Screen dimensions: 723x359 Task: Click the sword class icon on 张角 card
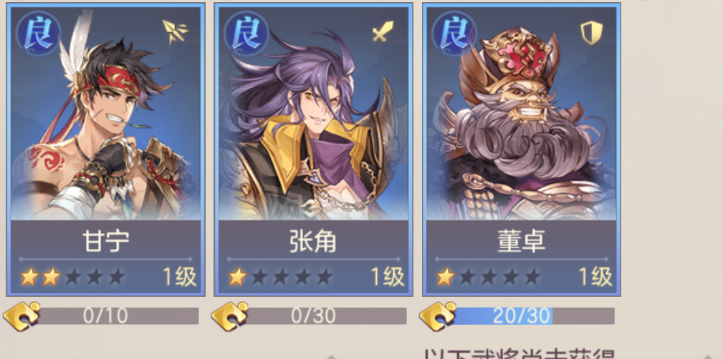(x=383, y=31)
